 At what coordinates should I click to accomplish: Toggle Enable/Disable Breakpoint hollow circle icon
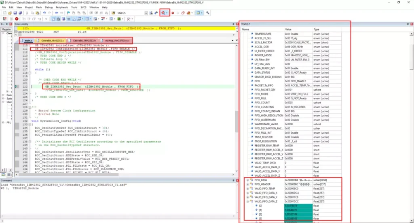[178, 13]
